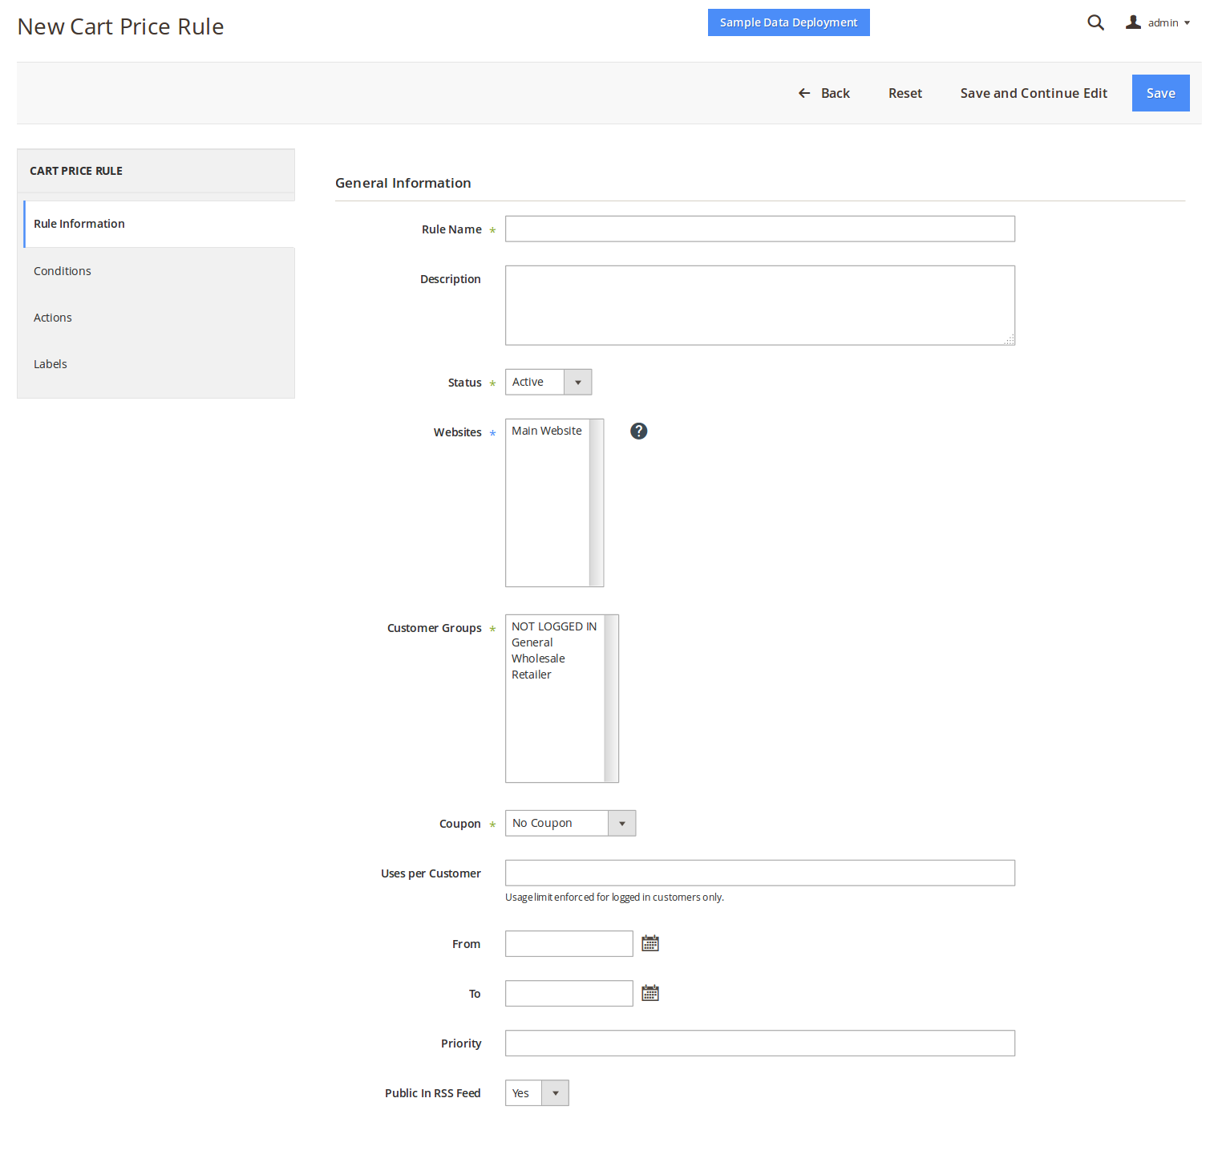The height and width of the screenshot is (1163, 1218).
Task: Click the search magnifier icon
Action: pos(1095,22)
